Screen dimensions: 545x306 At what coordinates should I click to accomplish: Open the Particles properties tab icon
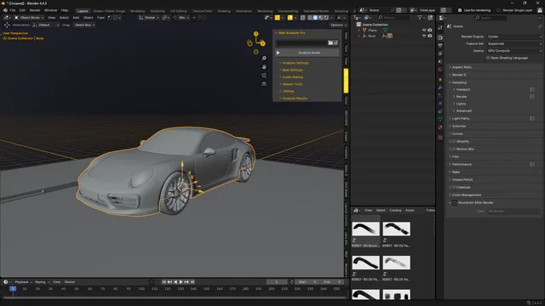pos(440,95)
